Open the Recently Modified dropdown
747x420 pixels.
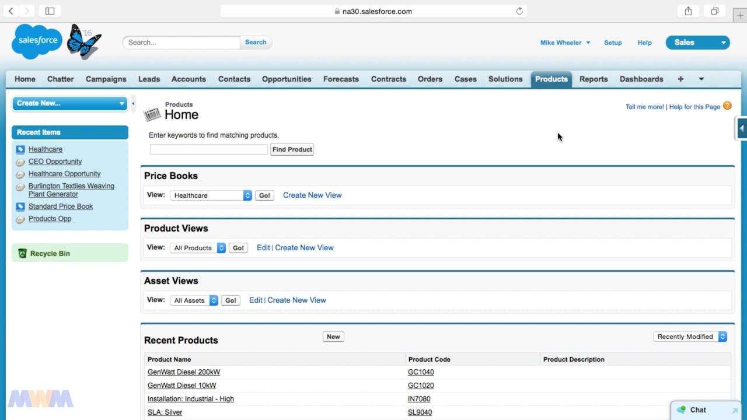point(690,337)
